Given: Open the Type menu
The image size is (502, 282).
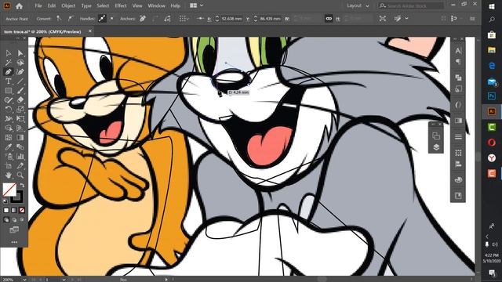Looking at the screenshot, I should pos(86,5).
